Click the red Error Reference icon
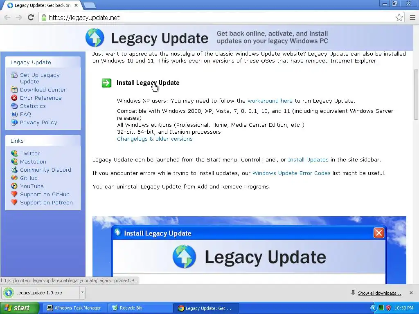The height and width of the screenshot is (314, 419). [14, 98]
